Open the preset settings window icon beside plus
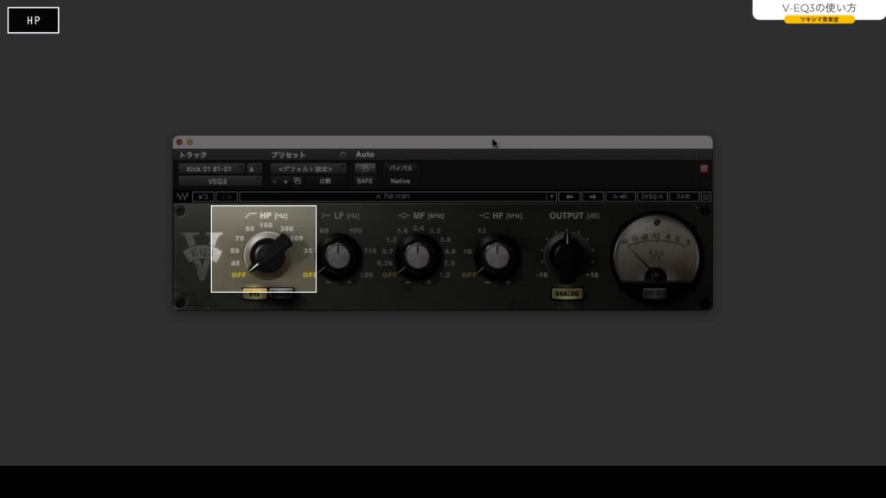Viewport: 886px width, 498px height. pyautogui.click(x=298, y=182)
